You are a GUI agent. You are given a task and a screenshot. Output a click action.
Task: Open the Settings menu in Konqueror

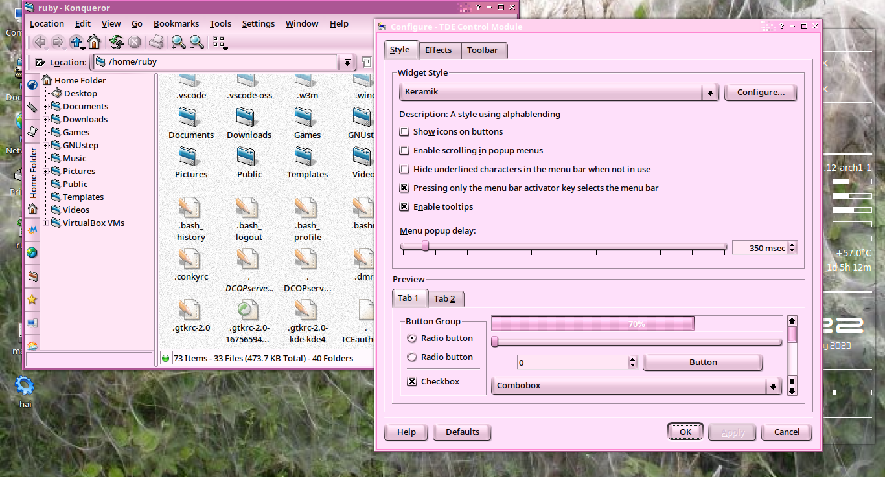coord(259,24)
